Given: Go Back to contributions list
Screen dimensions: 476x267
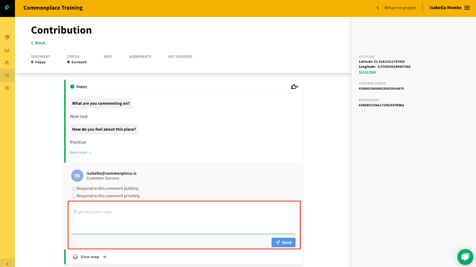Looking at the screenshot, I should 38,43.
